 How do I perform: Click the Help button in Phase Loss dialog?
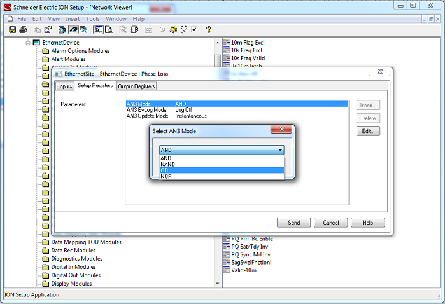point(368,223)
